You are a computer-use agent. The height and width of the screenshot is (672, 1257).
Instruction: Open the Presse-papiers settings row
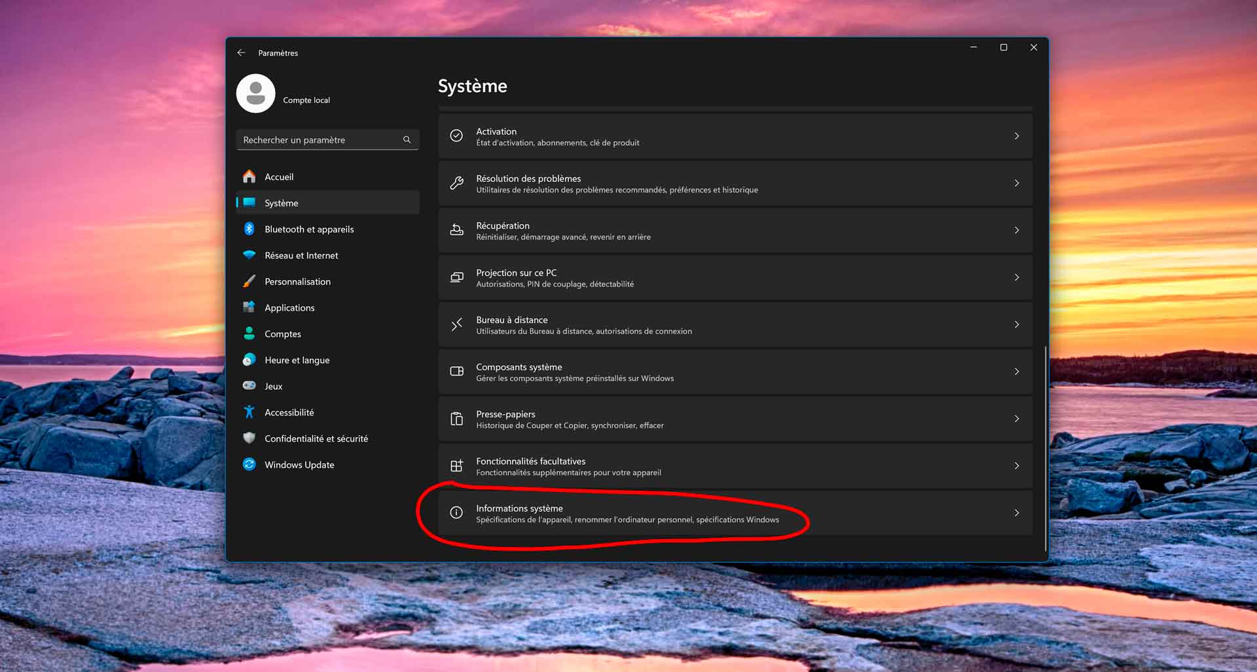[x=735, y=419]
